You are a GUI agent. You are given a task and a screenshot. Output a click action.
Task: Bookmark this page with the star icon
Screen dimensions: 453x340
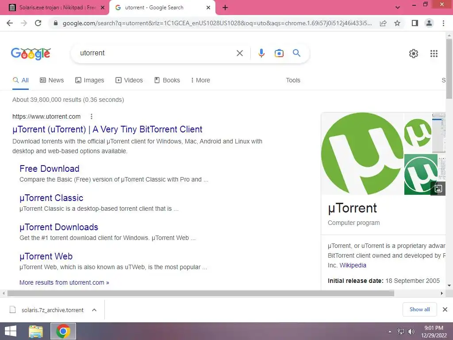click(x=397, y=23)
